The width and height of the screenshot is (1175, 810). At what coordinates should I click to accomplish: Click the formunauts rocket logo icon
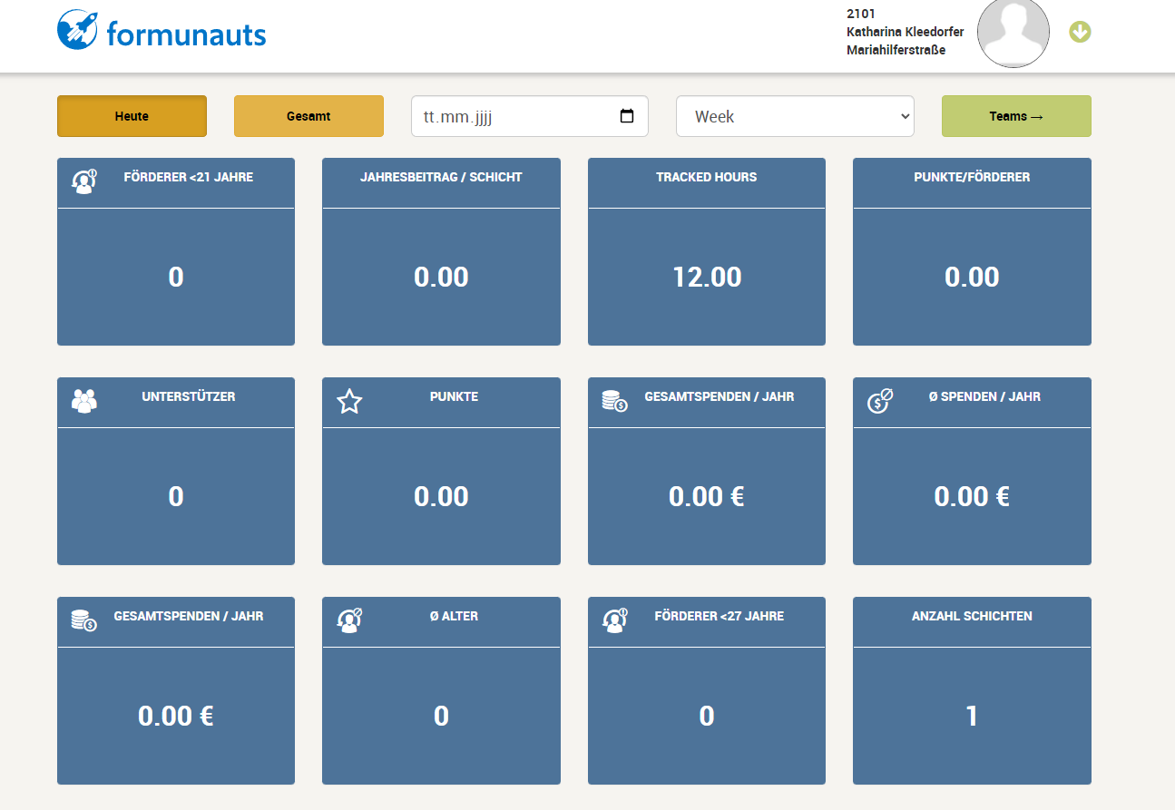point(77,29)
